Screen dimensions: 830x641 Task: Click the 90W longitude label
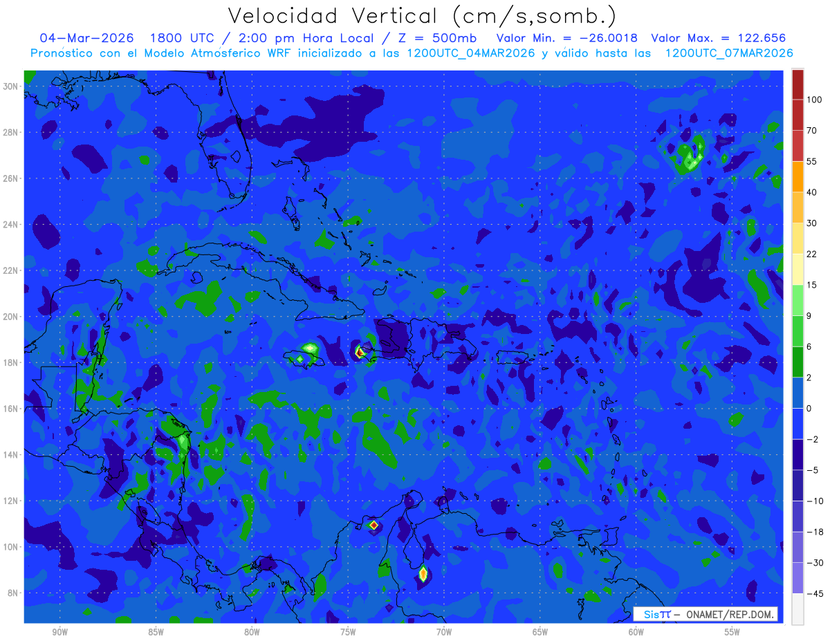pyautogui.click(x=60, y=632)
